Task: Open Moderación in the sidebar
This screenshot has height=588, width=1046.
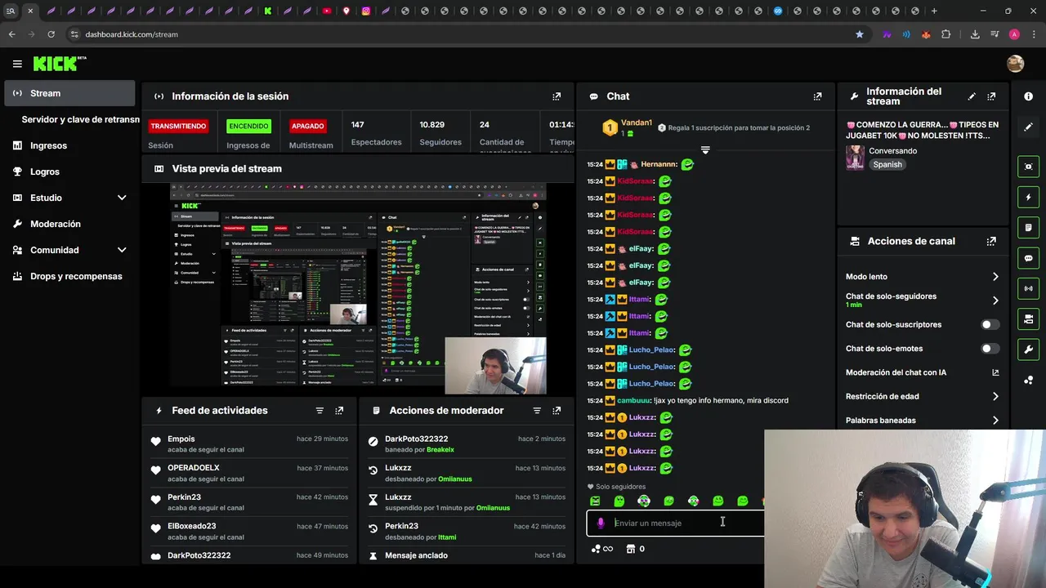Action: (x=69, y=224)
